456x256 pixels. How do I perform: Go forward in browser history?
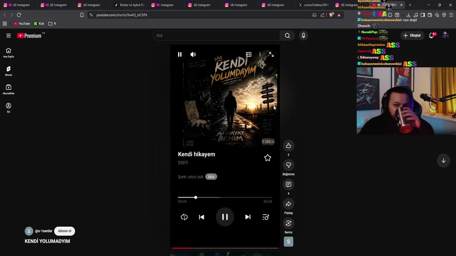tap(11, 15)
